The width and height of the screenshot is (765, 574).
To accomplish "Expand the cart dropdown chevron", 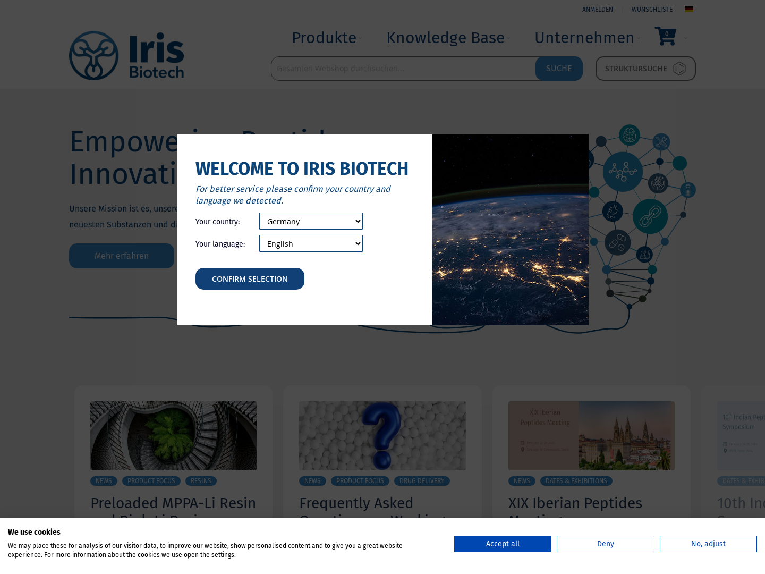I will tap(686, 38).
